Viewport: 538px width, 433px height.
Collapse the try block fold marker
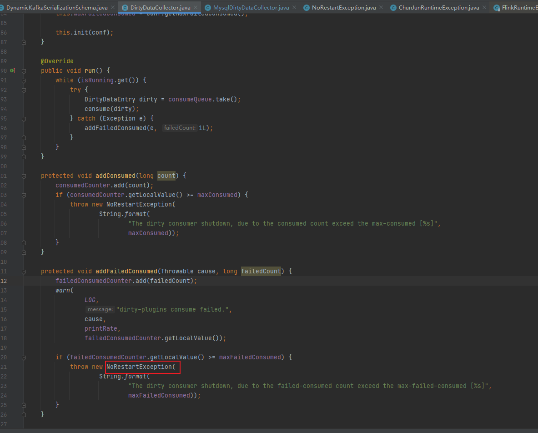24,90
